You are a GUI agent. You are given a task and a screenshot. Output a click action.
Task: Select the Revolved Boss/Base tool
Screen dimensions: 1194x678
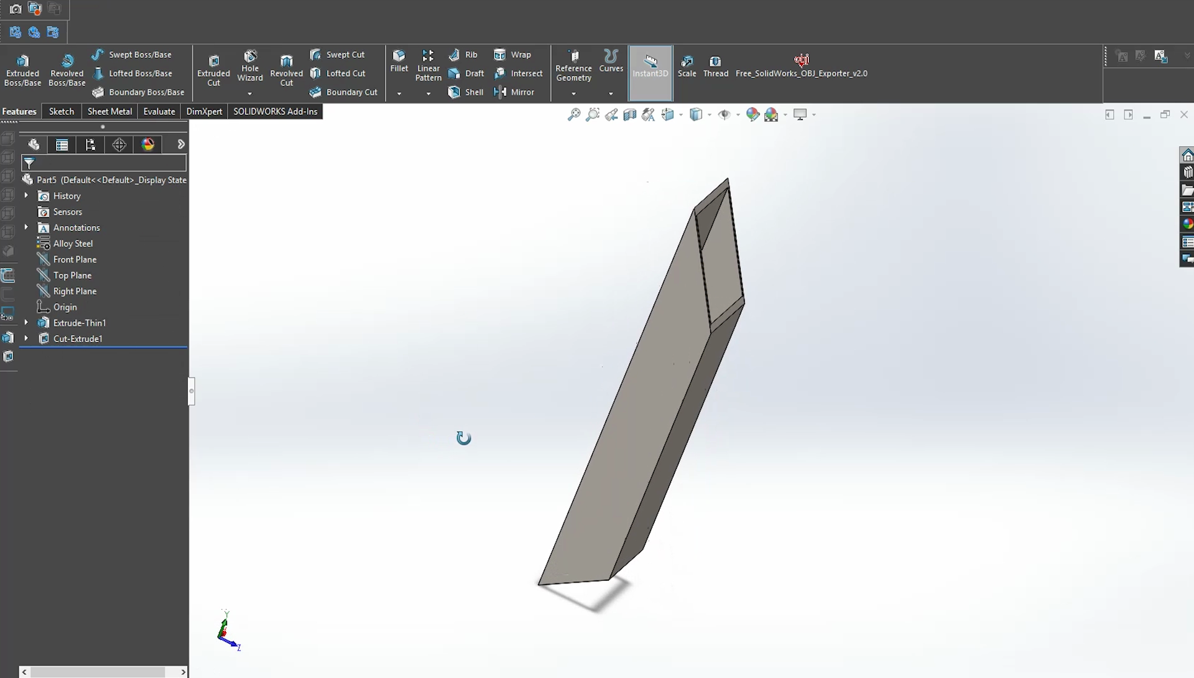[x=67, y=70]
